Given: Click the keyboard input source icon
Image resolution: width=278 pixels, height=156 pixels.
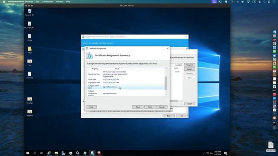Looking at the screenshot, I should [254, 2].
